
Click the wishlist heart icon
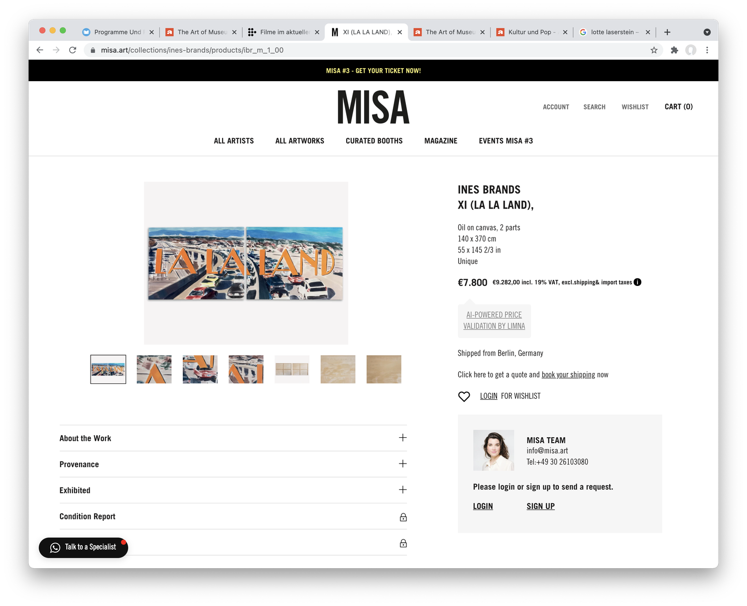pos(464,396)
